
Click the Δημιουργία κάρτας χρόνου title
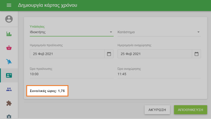tap(48, 5)
